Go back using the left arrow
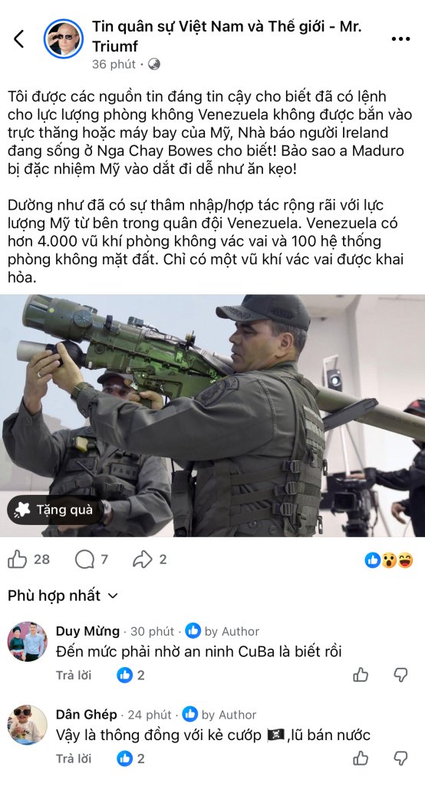The width and height of the screenshot is (425, 787). coord(18,38)
